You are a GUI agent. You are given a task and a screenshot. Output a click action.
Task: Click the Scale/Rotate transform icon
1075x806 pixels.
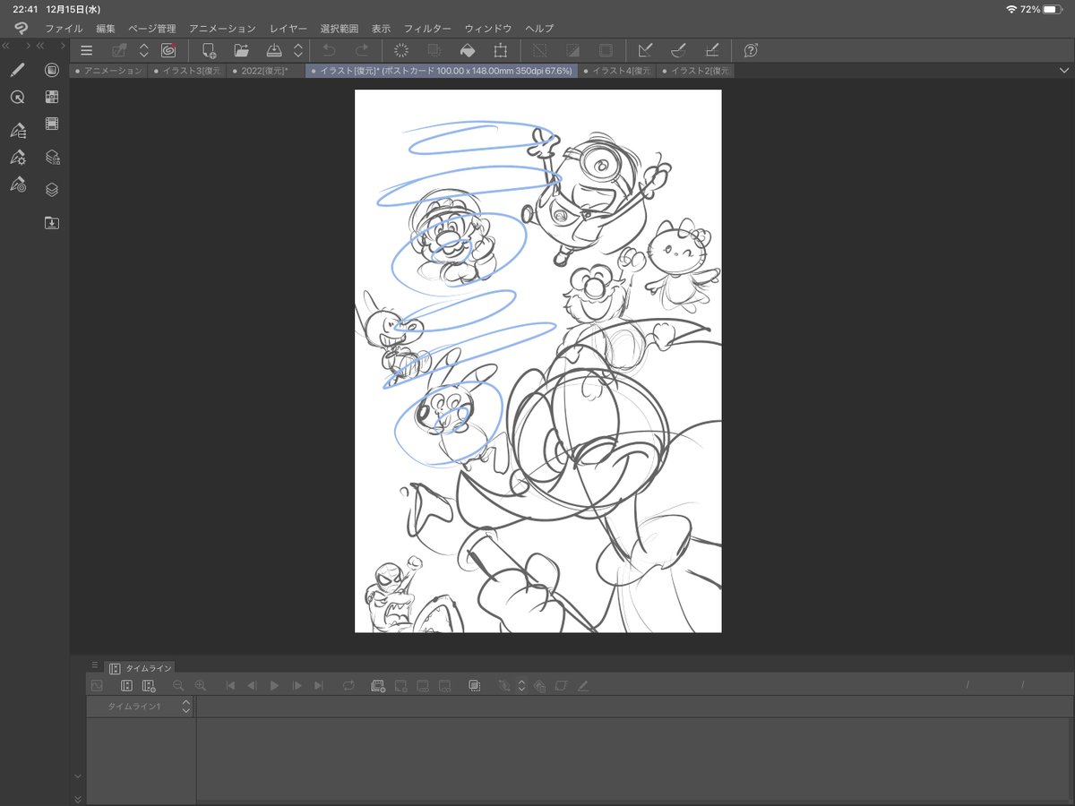[x=500, y=51]
